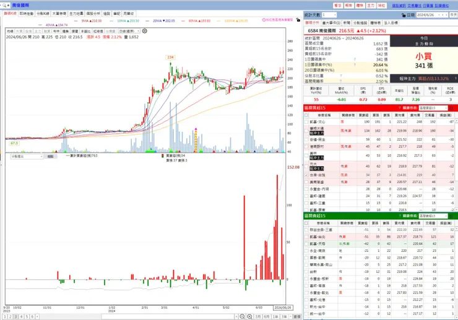Toggle select-all checkbox in 區間賣超15 table
The width and height of the screenshot is (458, 320).
(x=306, y=223)
